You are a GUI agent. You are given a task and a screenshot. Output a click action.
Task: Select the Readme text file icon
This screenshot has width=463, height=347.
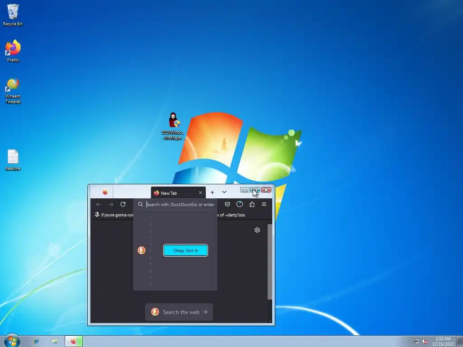pyautogui.click(x=13, y=160)
